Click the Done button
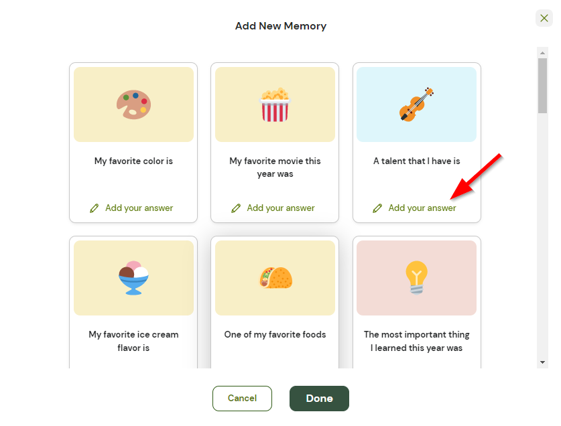Image resolution: width=561 pixels, height=426 pixels. coord(319,398)
